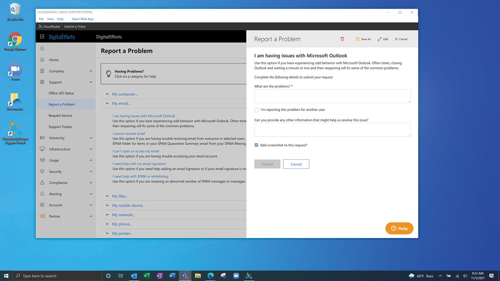Open 'I need help with my email signature'

pyautogui.click(x=139, y=164)
